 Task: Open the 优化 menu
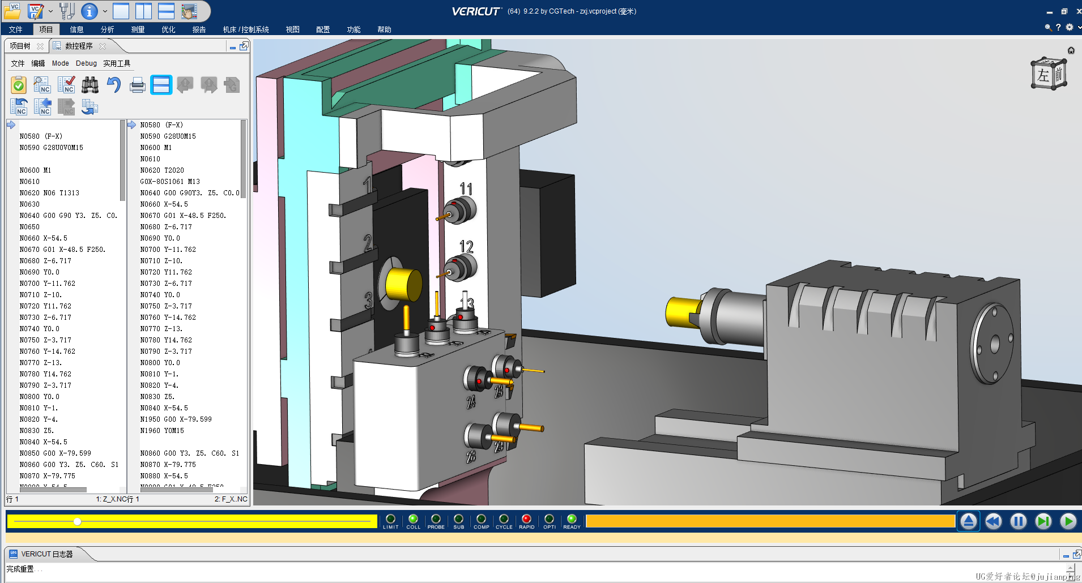click(168, 29)
